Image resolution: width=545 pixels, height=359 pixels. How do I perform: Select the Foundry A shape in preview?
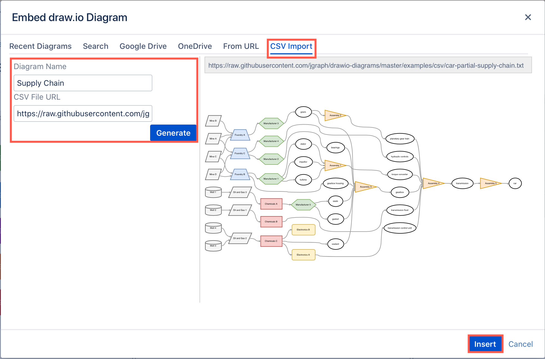239,135
